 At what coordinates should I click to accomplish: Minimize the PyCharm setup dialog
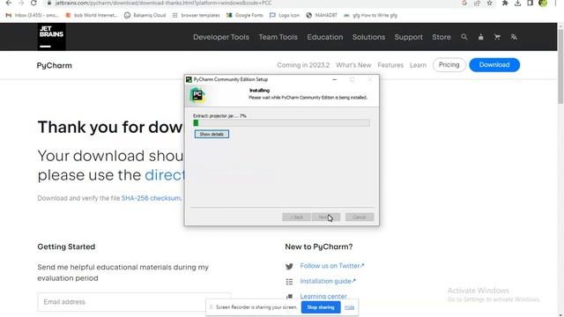coord(335,79)
